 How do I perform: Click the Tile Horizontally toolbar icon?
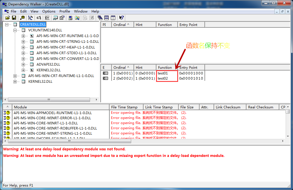click(x=107, y=18)
